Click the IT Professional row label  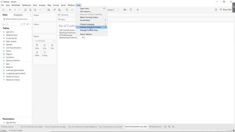point(66,35)
